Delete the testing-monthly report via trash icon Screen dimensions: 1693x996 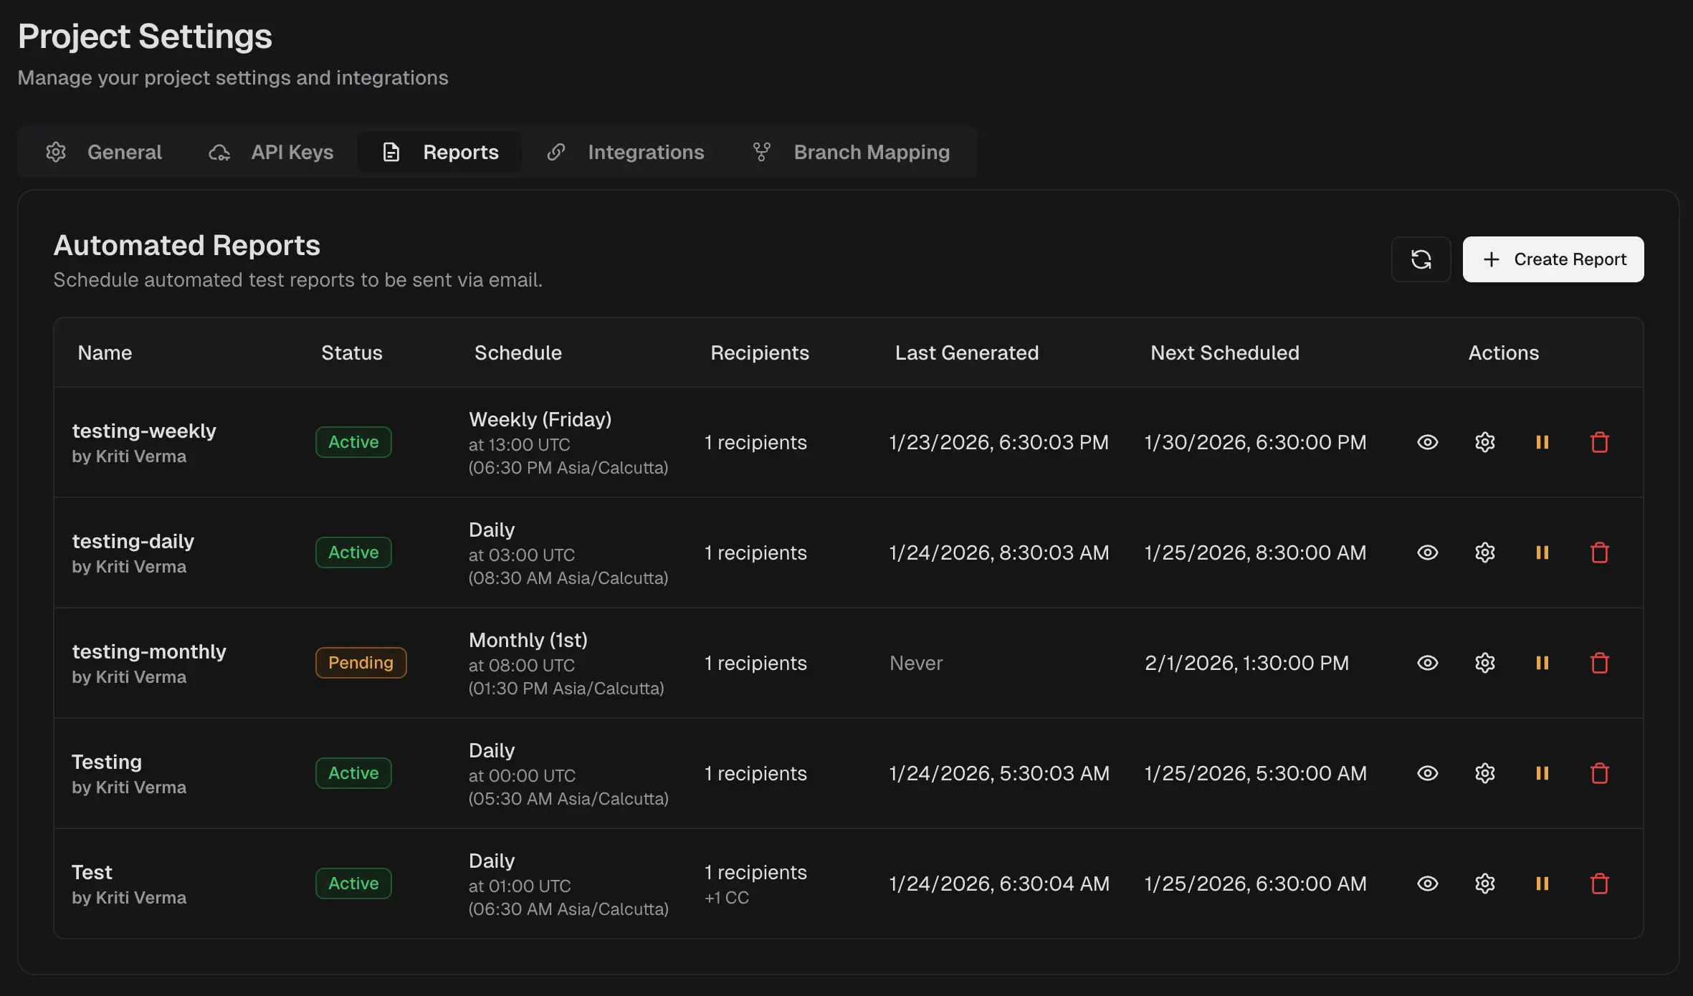[x=1599, y=663]
